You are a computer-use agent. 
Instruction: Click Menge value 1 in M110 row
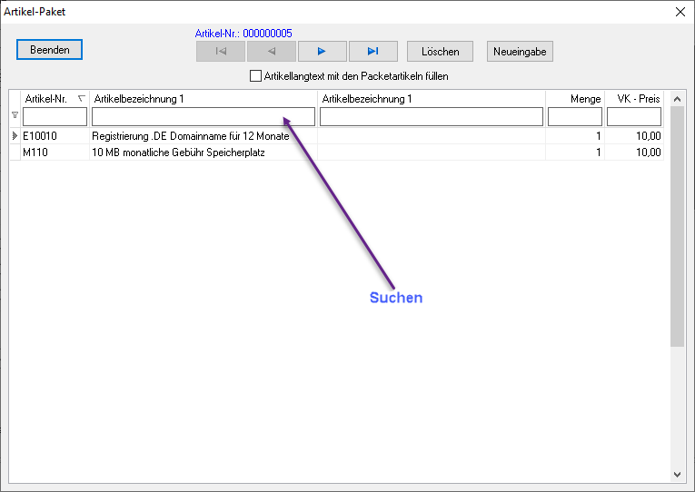point(599,153)
